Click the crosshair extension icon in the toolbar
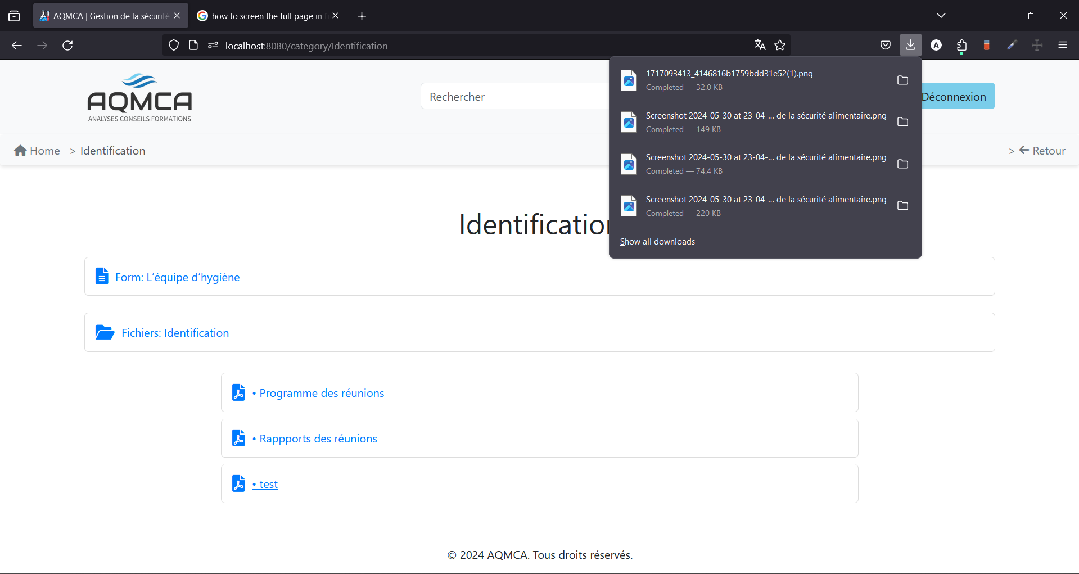Screen dimensions: 1079x574 tap(1037, 46)
